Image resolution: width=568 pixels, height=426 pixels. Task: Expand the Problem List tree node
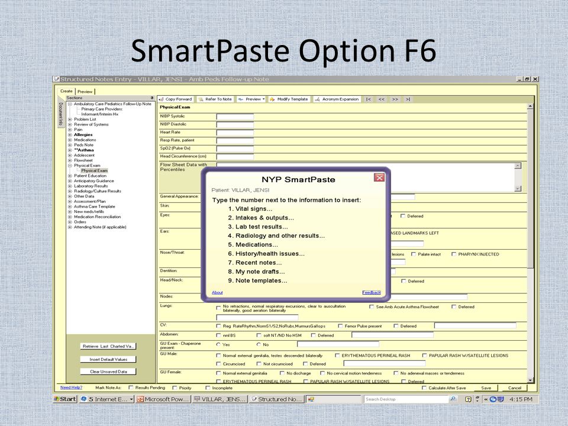[70, 119]
